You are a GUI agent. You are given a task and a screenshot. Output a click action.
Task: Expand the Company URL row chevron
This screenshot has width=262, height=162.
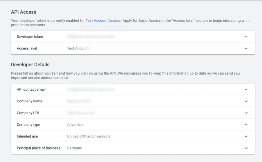[x=246, y=113]
